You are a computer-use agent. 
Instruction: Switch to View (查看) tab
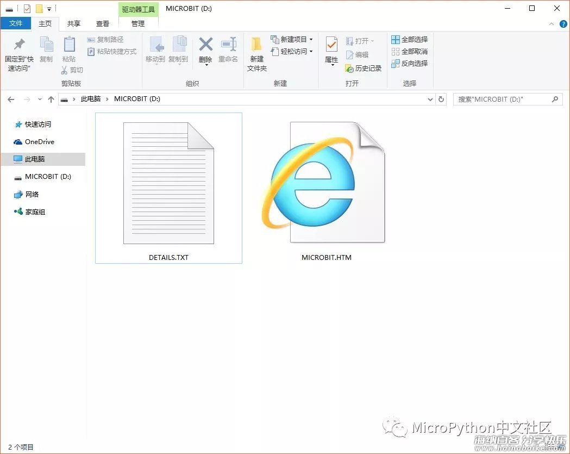point(103,23)
